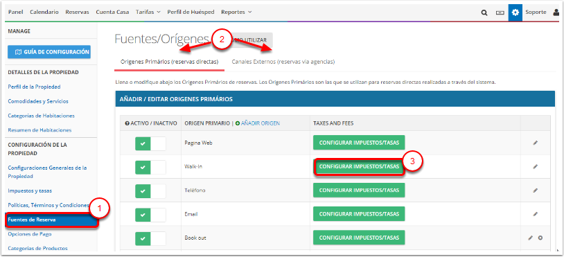Open Configuraciones Generales de la Propiedad
This screenshot has width=564, height=257.
48,172
